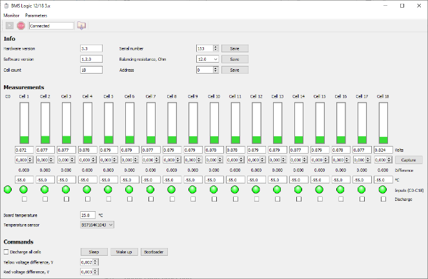Save the Serial number value
Viewport: 428px width, 279px height.
click(235, 48)
